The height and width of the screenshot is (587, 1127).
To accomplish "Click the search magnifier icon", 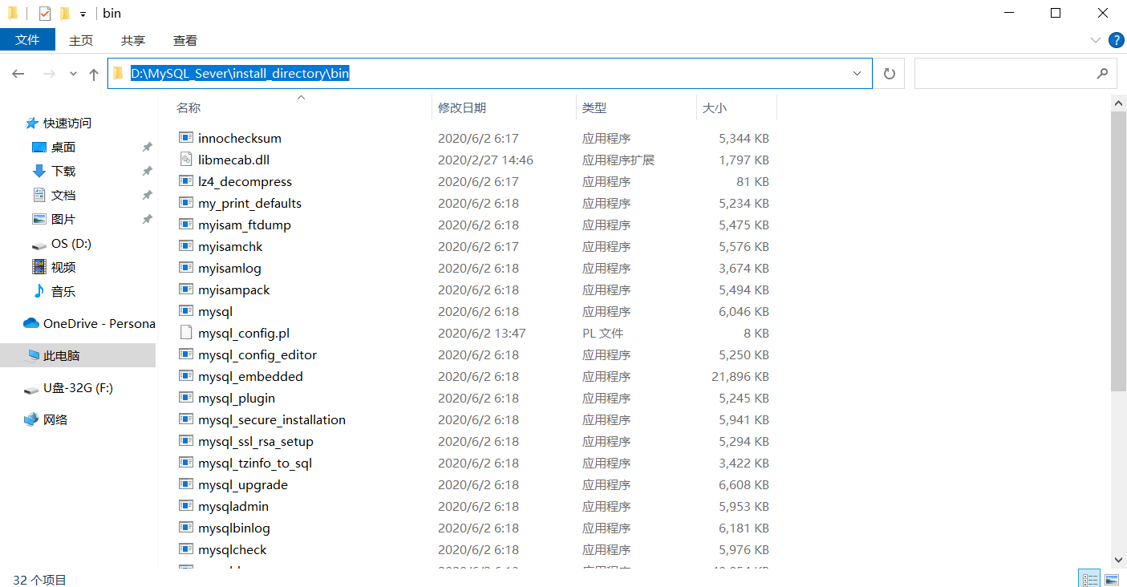I will 1102,74.
